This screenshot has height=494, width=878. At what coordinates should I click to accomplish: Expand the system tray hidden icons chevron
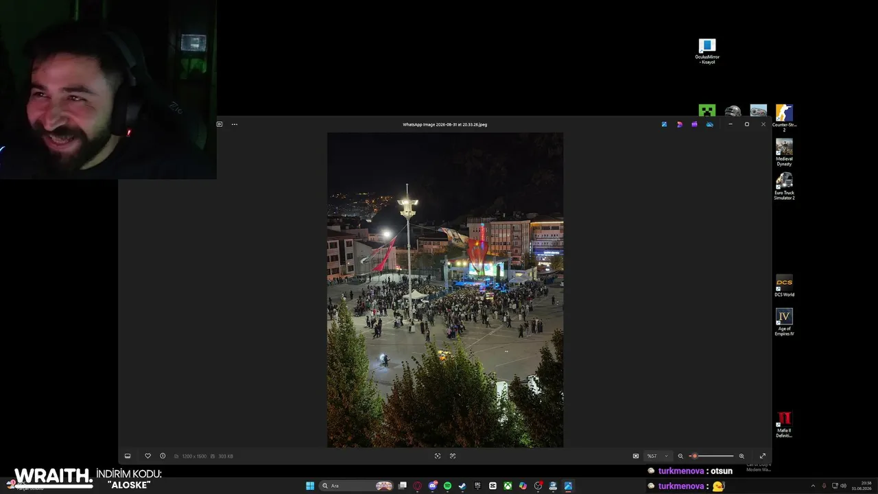(x=813, y=486)
